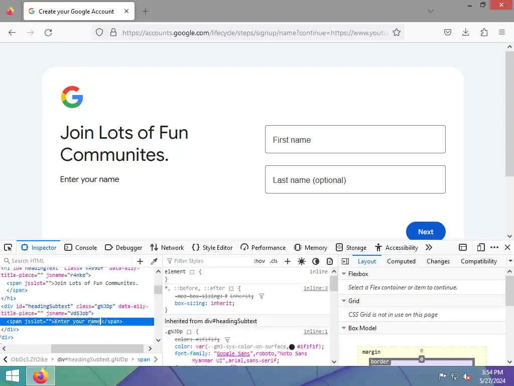Viewport: 514px width, 386px height.
Task: Open the Storage tab
Action: tap(351, 247)
